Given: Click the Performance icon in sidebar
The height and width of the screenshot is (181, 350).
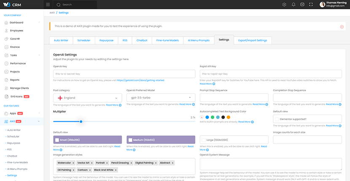Looking at the screenshot, I should pos(6,63).
